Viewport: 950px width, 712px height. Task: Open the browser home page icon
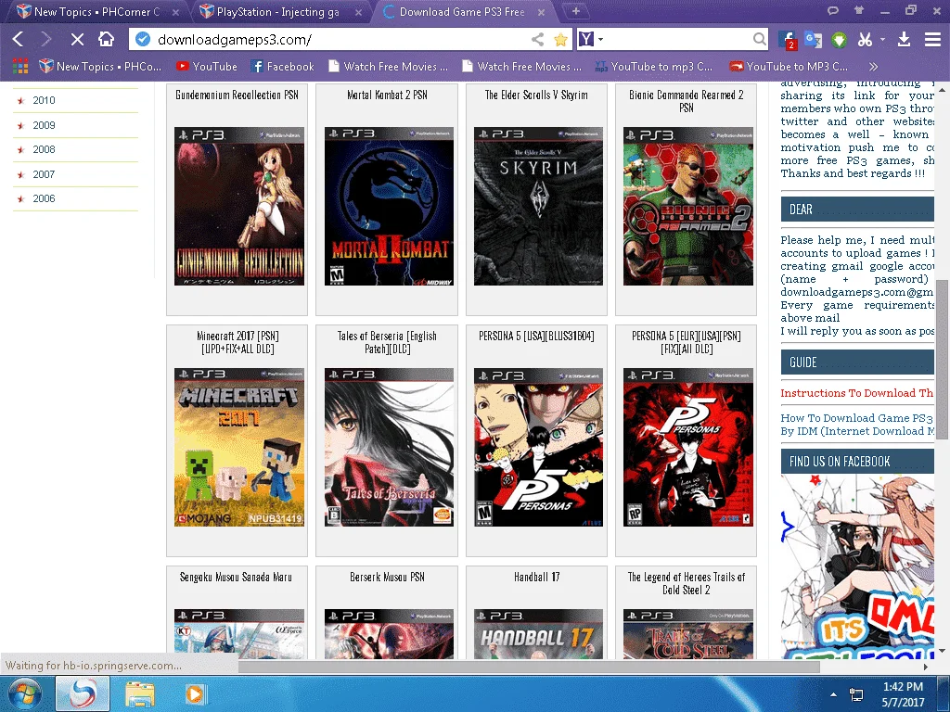pyautogui.click(x=106, y=39)
